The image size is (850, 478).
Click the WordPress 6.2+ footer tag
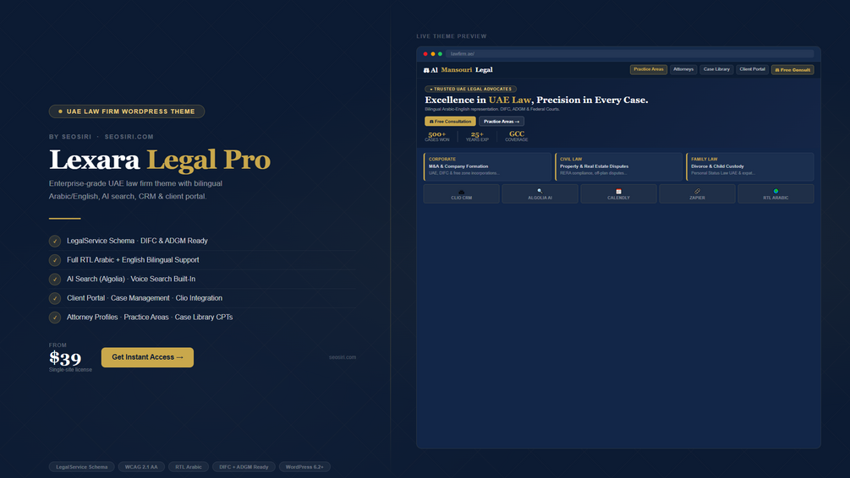click(x=304, y=467)
